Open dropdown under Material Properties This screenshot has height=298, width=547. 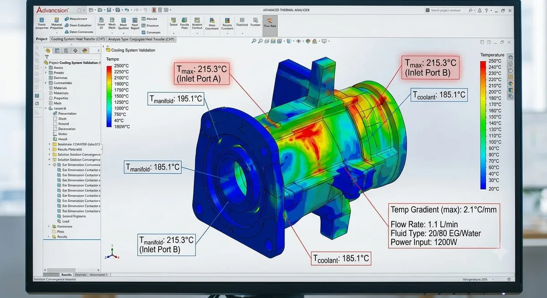[57, 32]
